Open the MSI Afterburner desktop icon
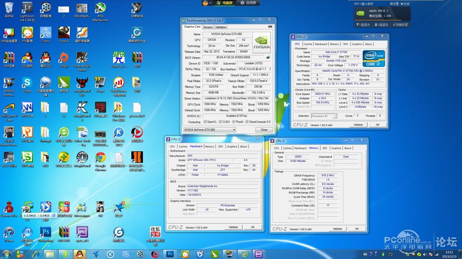Screen dimensions: 462x259 tap(100, 12)
